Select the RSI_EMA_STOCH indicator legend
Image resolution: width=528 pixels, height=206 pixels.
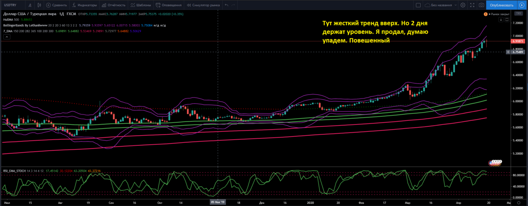(x=15, y=170)
